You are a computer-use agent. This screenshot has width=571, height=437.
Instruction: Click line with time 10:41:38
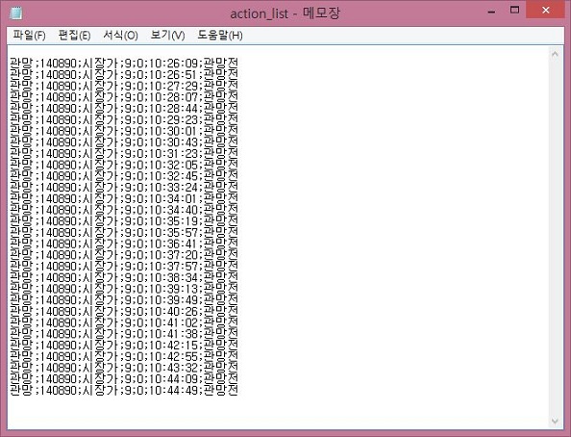[x=124, y=334]
